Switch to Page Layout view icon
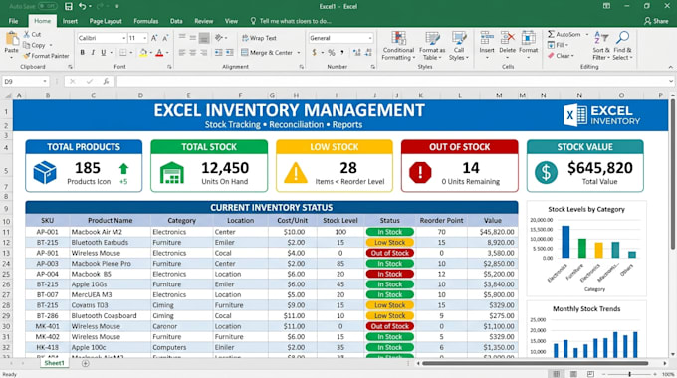677x378 pixels. [573, 374]
